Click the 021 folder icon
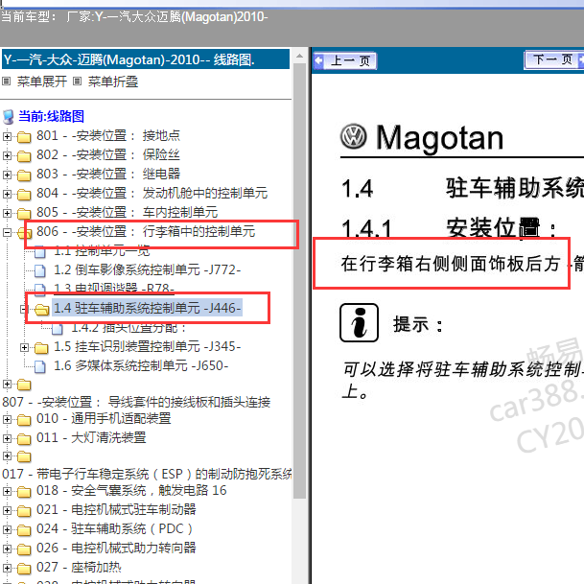This screenshot has width=584, height=584. click(x=24, y=511)
